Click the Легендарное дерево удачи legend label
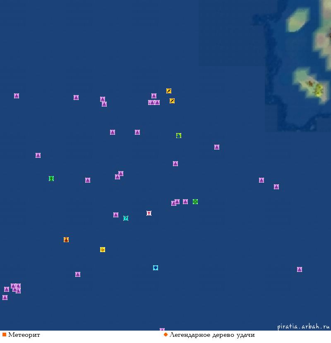The height and width of the screenshot is (343, 331). [x=212, y=335]
